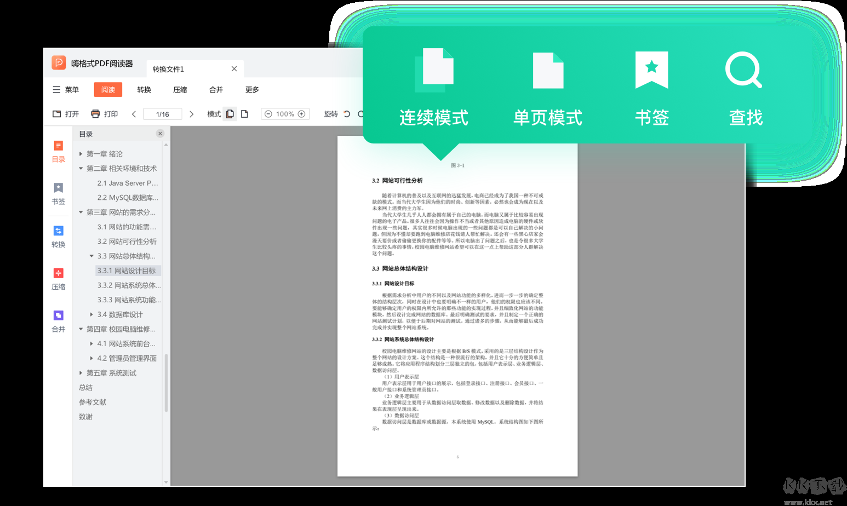This screenshot has width=847, height=506.
Task: Expand the 3.4 数据库设计 outline entry
Action: point(91,314)
